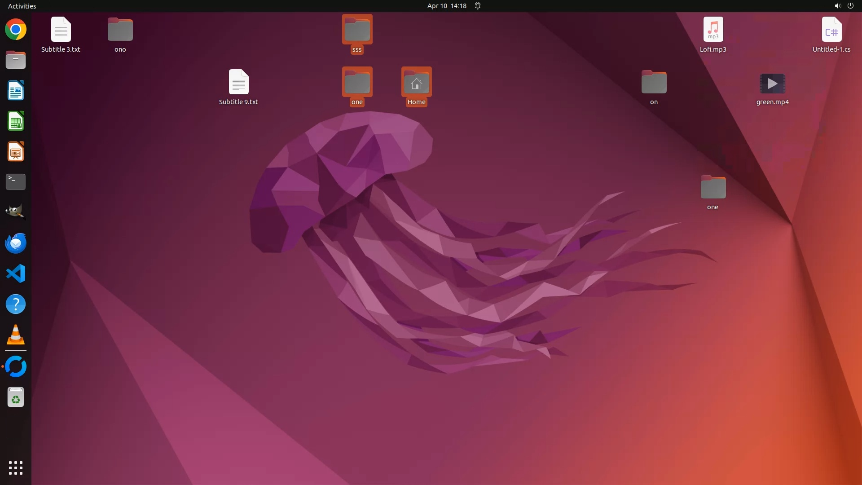
Task: Open Google Chrome from the dock
Action: click(16, 30)
